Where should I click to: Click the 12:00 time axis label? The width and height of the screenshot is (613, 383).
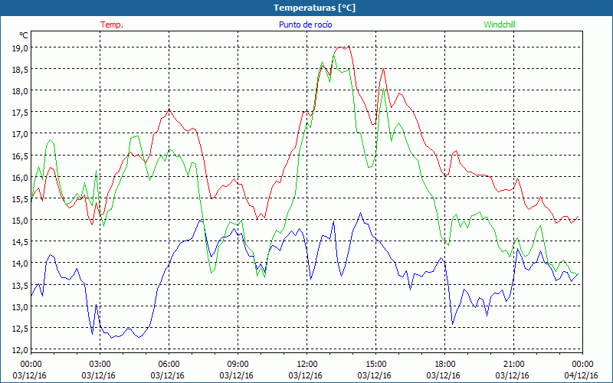307,365
